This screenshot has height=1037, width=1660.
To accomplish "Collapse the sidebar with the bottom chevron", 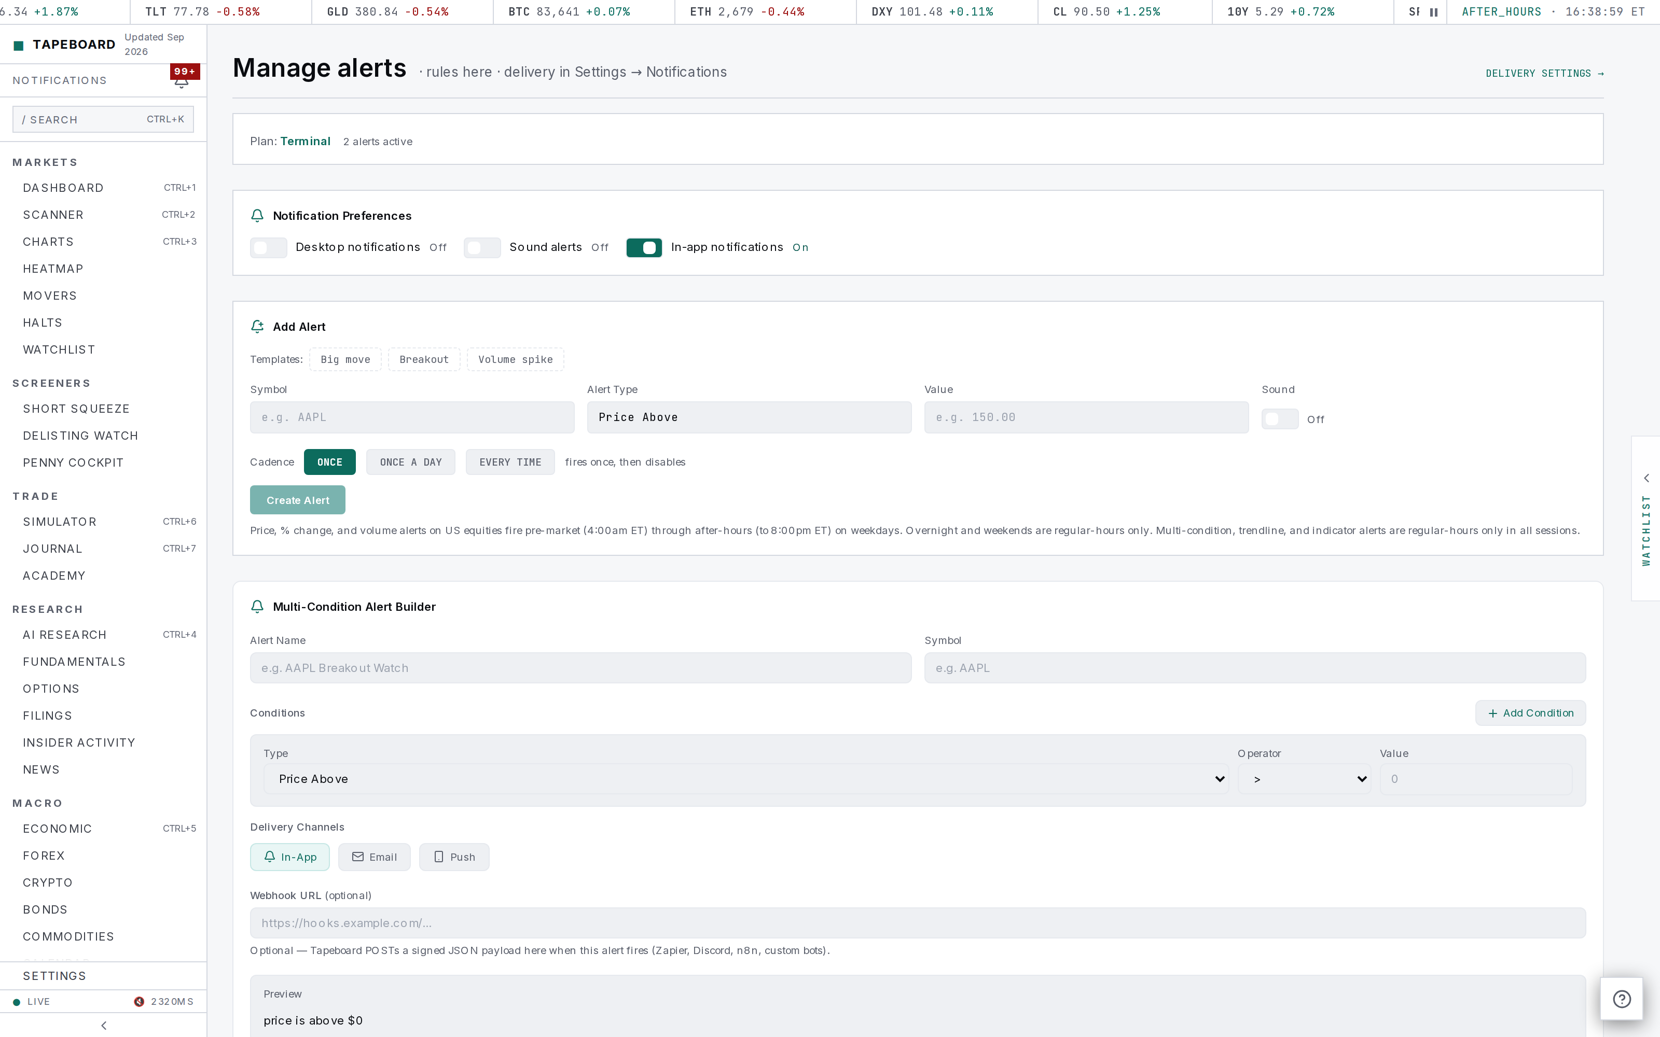I will (104, 1026).
